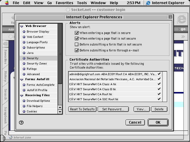Open the Apple menu icon
This screenshot has height=142, width=190.
pyautogui.click(x=7, y=3)
